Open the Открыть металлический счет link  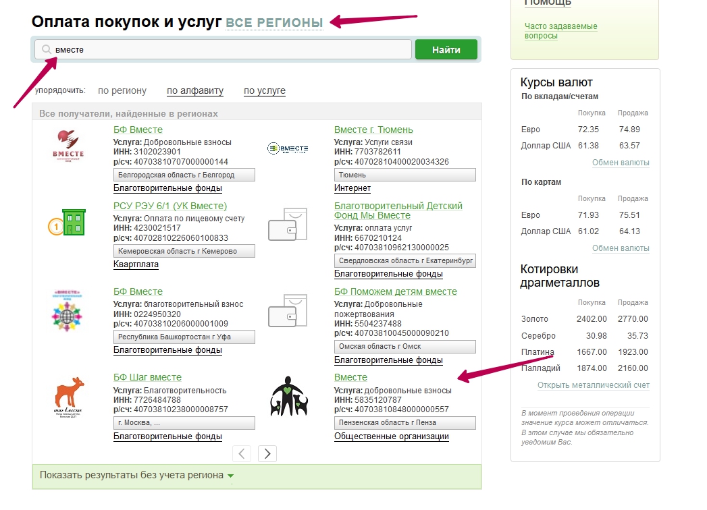(593, 385)
